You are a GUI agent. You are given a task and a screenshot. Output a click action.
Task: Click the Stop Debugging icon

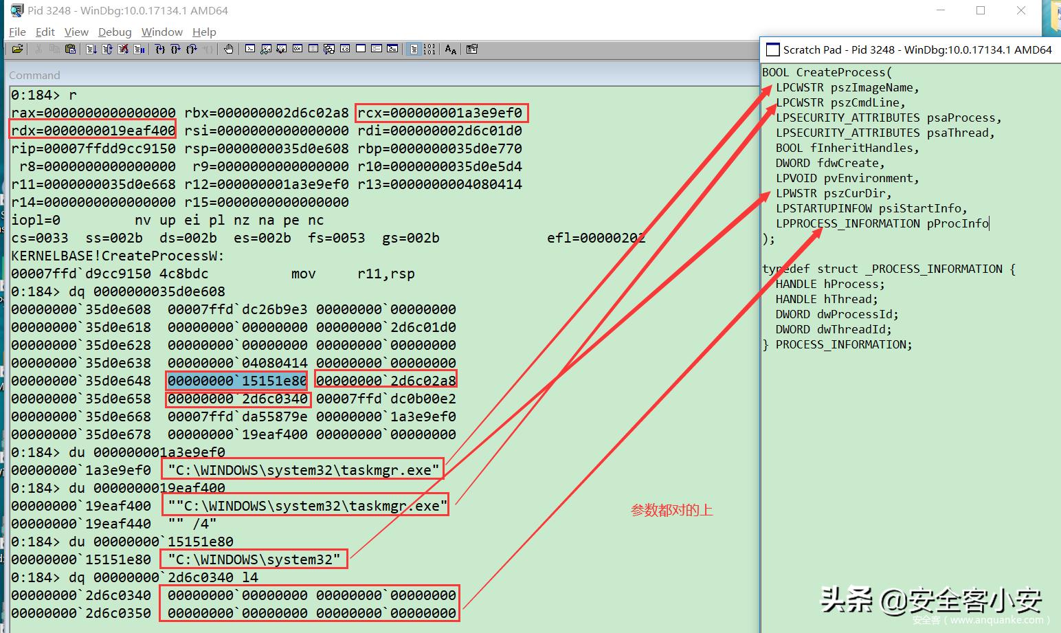click(123, 49)
